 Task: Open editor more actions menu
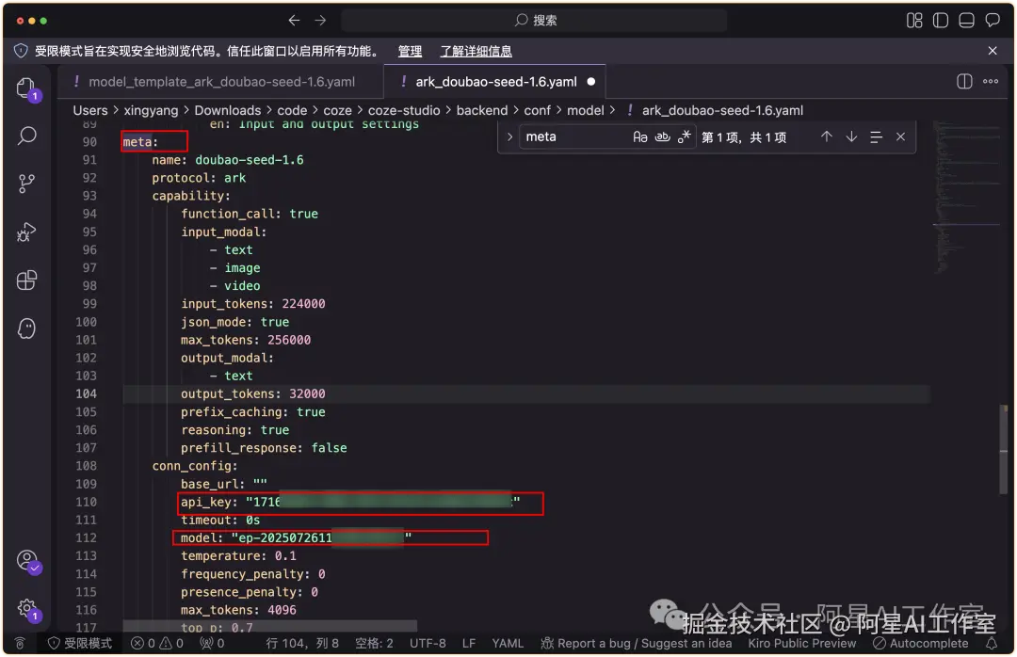click(991, 81)
